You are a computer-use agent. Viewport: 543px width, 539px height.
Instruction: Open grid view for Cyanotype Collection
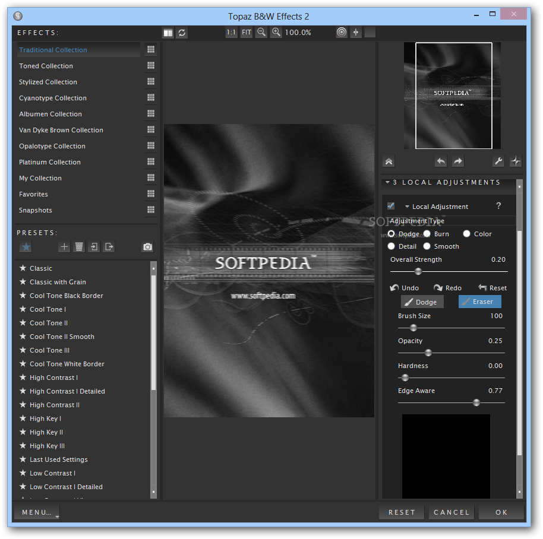[151, 97]
